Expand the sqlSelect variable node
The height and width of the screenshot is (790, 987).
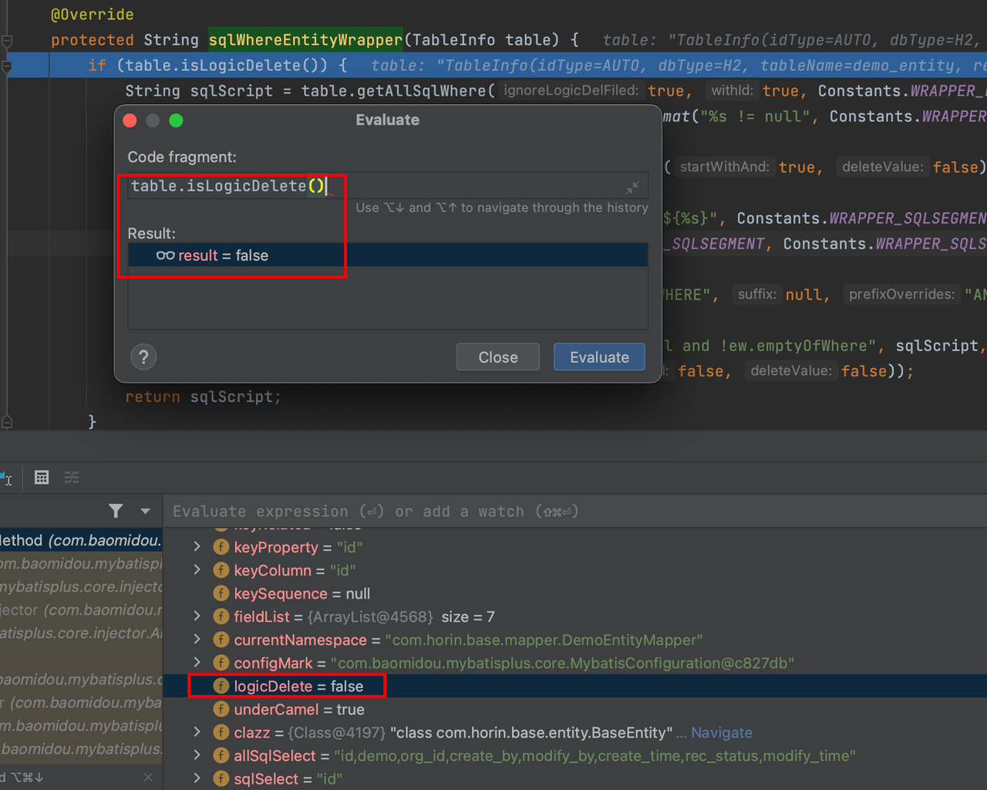[x=197, y=778]
